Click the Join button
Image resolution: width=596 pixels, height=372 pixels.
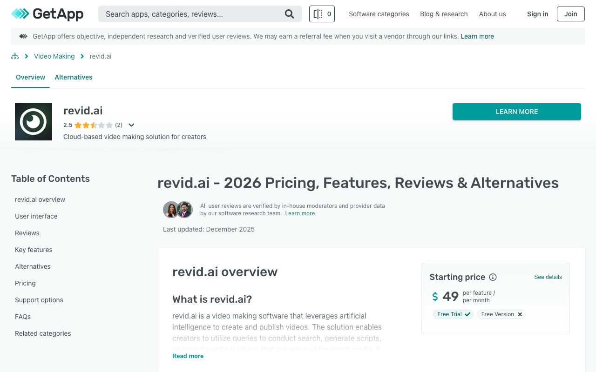coord(570,14)
